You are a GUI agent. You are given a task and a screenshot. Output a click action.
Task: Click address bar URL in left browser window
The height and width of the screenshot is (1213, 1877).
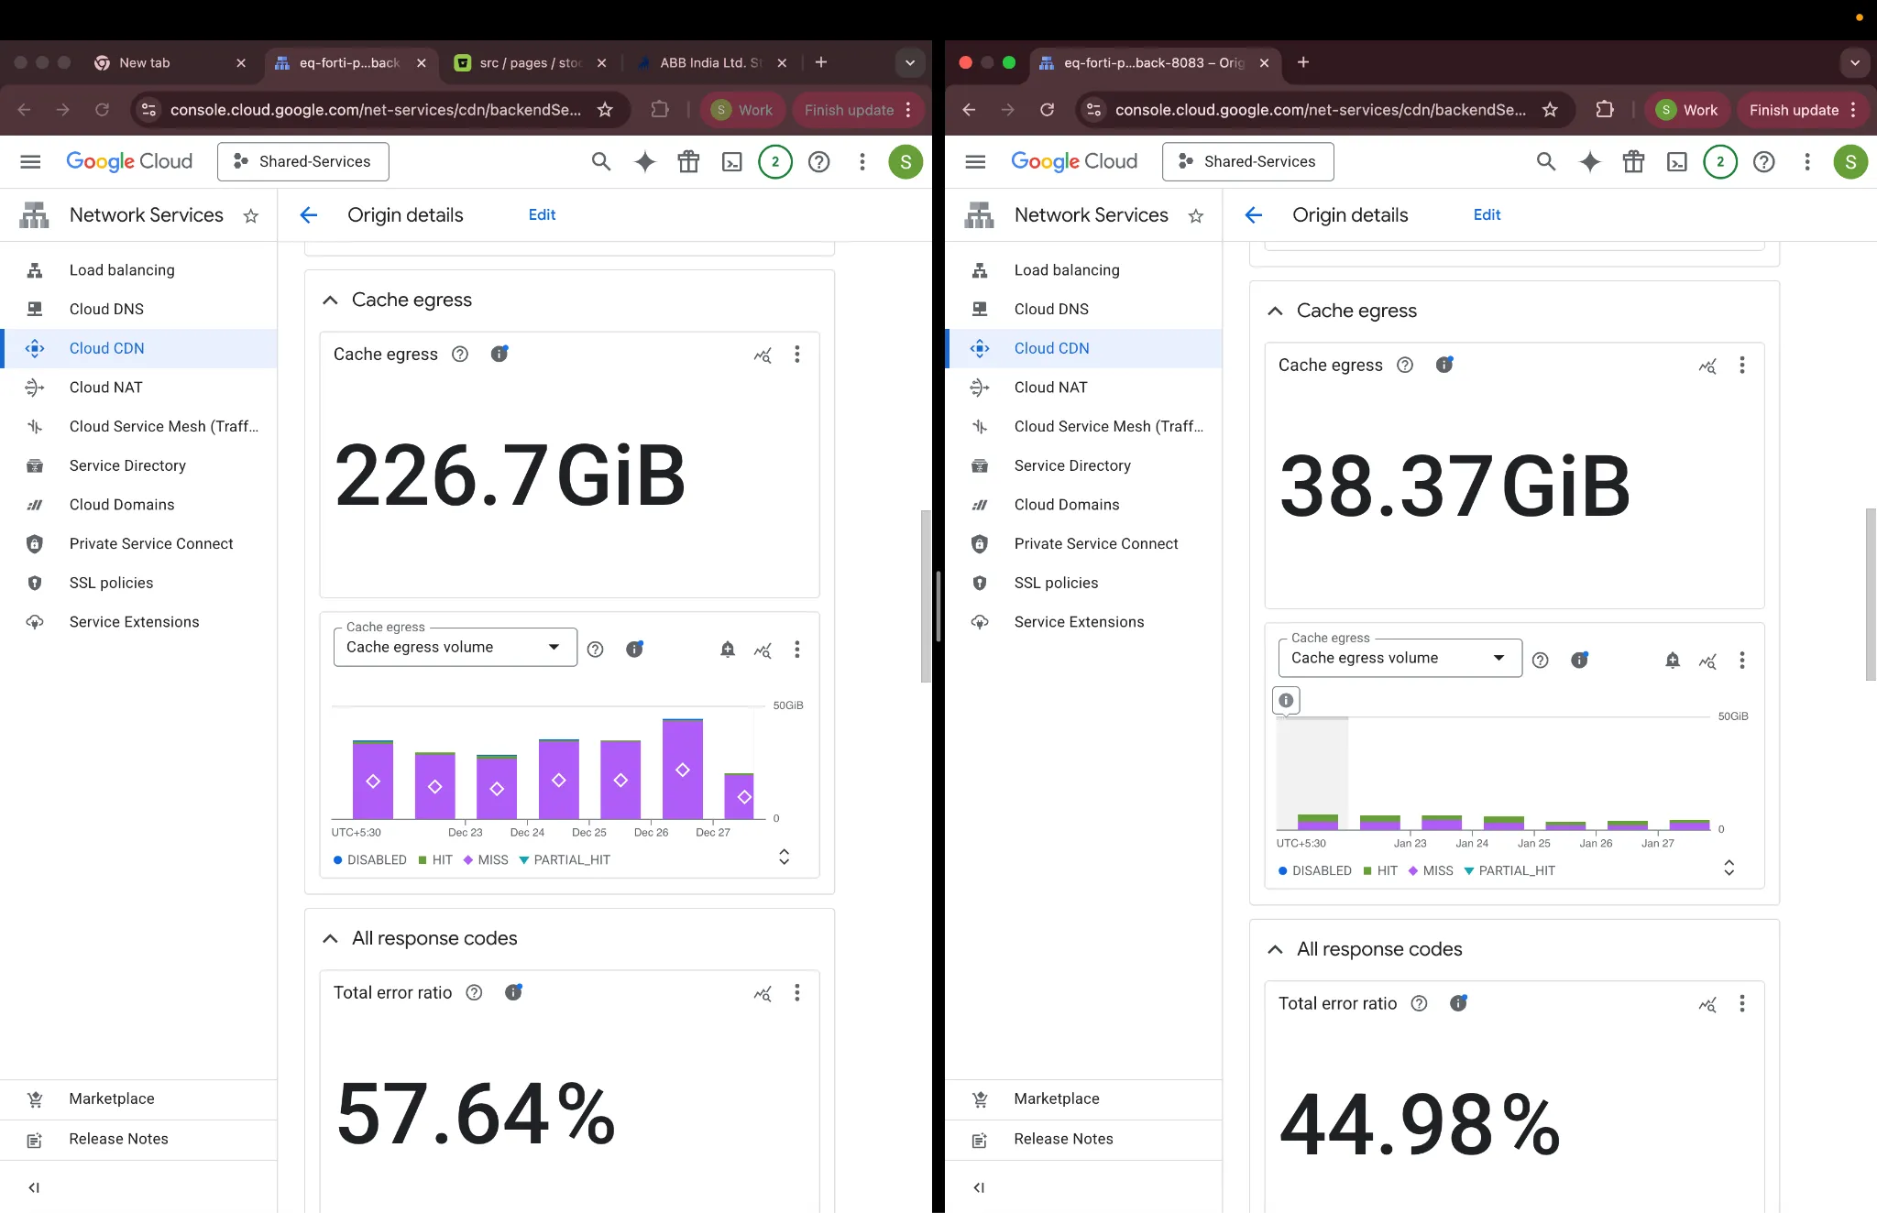point(375,110)
